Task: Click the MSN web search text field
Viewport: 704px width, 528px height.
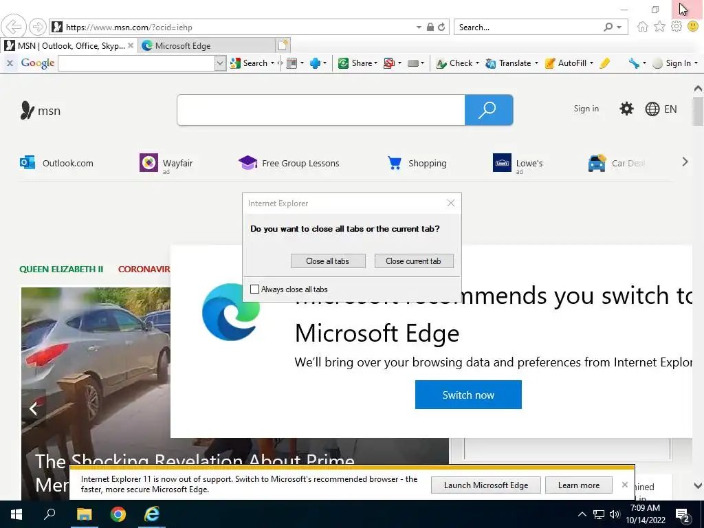Action: pyautogui.click(x=320, y=110)
